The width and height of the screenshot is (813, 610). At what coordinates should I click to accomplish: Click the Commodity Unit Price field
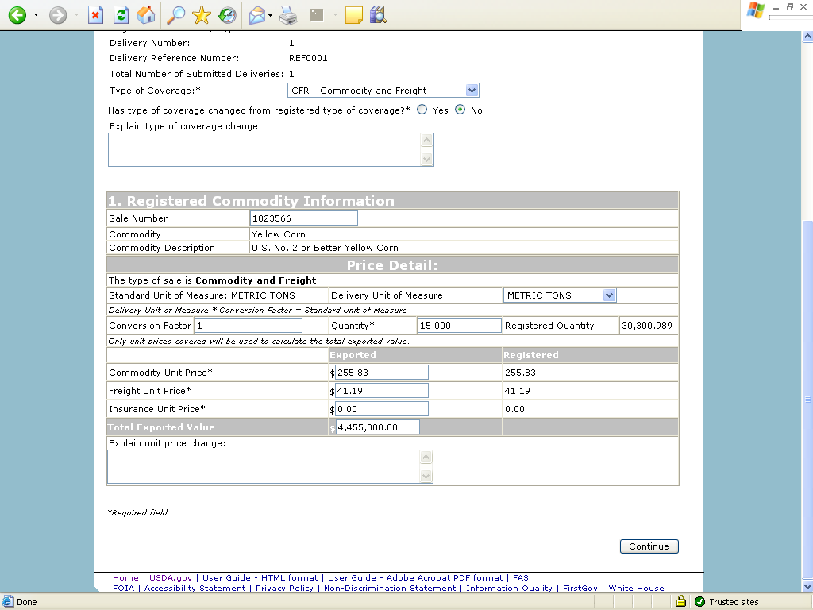click(x=381, y=373)
